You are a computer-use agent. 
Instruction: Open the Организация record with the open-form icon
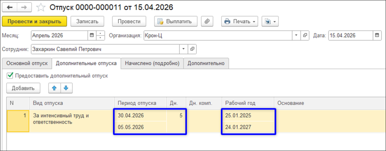[x=305, y=35]
